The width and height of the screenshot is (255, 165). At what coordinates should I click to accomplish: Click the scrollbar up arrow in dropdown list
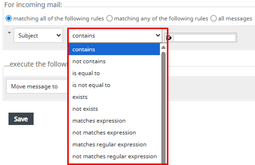(x=164, y=47)
